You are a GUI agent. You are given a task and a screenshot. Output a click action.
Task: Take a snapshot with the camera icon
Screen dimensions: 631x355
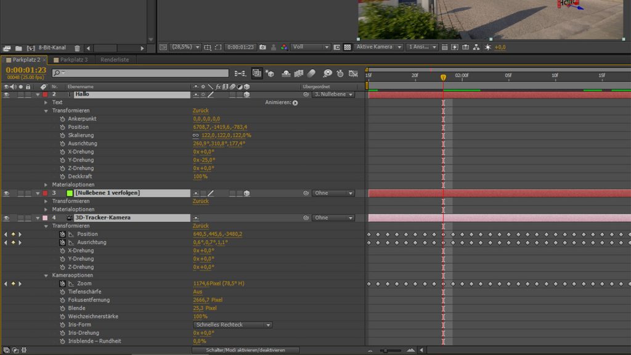pos(262,47)
